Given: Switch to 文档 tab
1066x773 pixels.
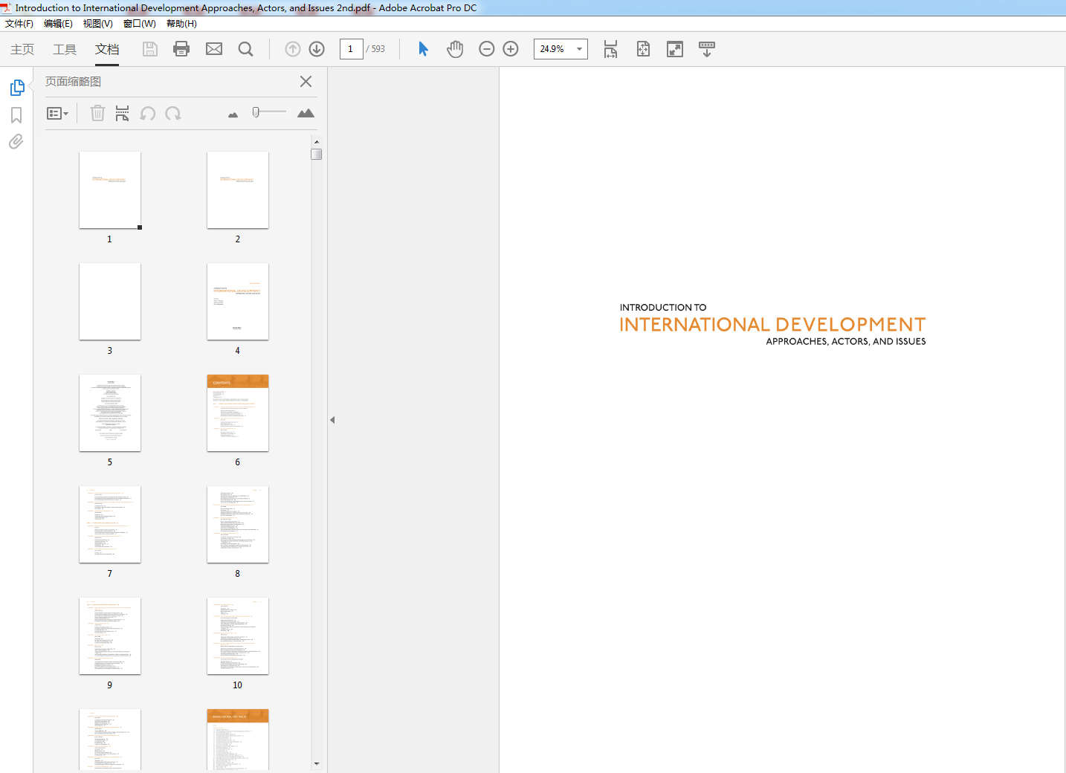Looking at the screenshot, I should (x=107, y=49).
